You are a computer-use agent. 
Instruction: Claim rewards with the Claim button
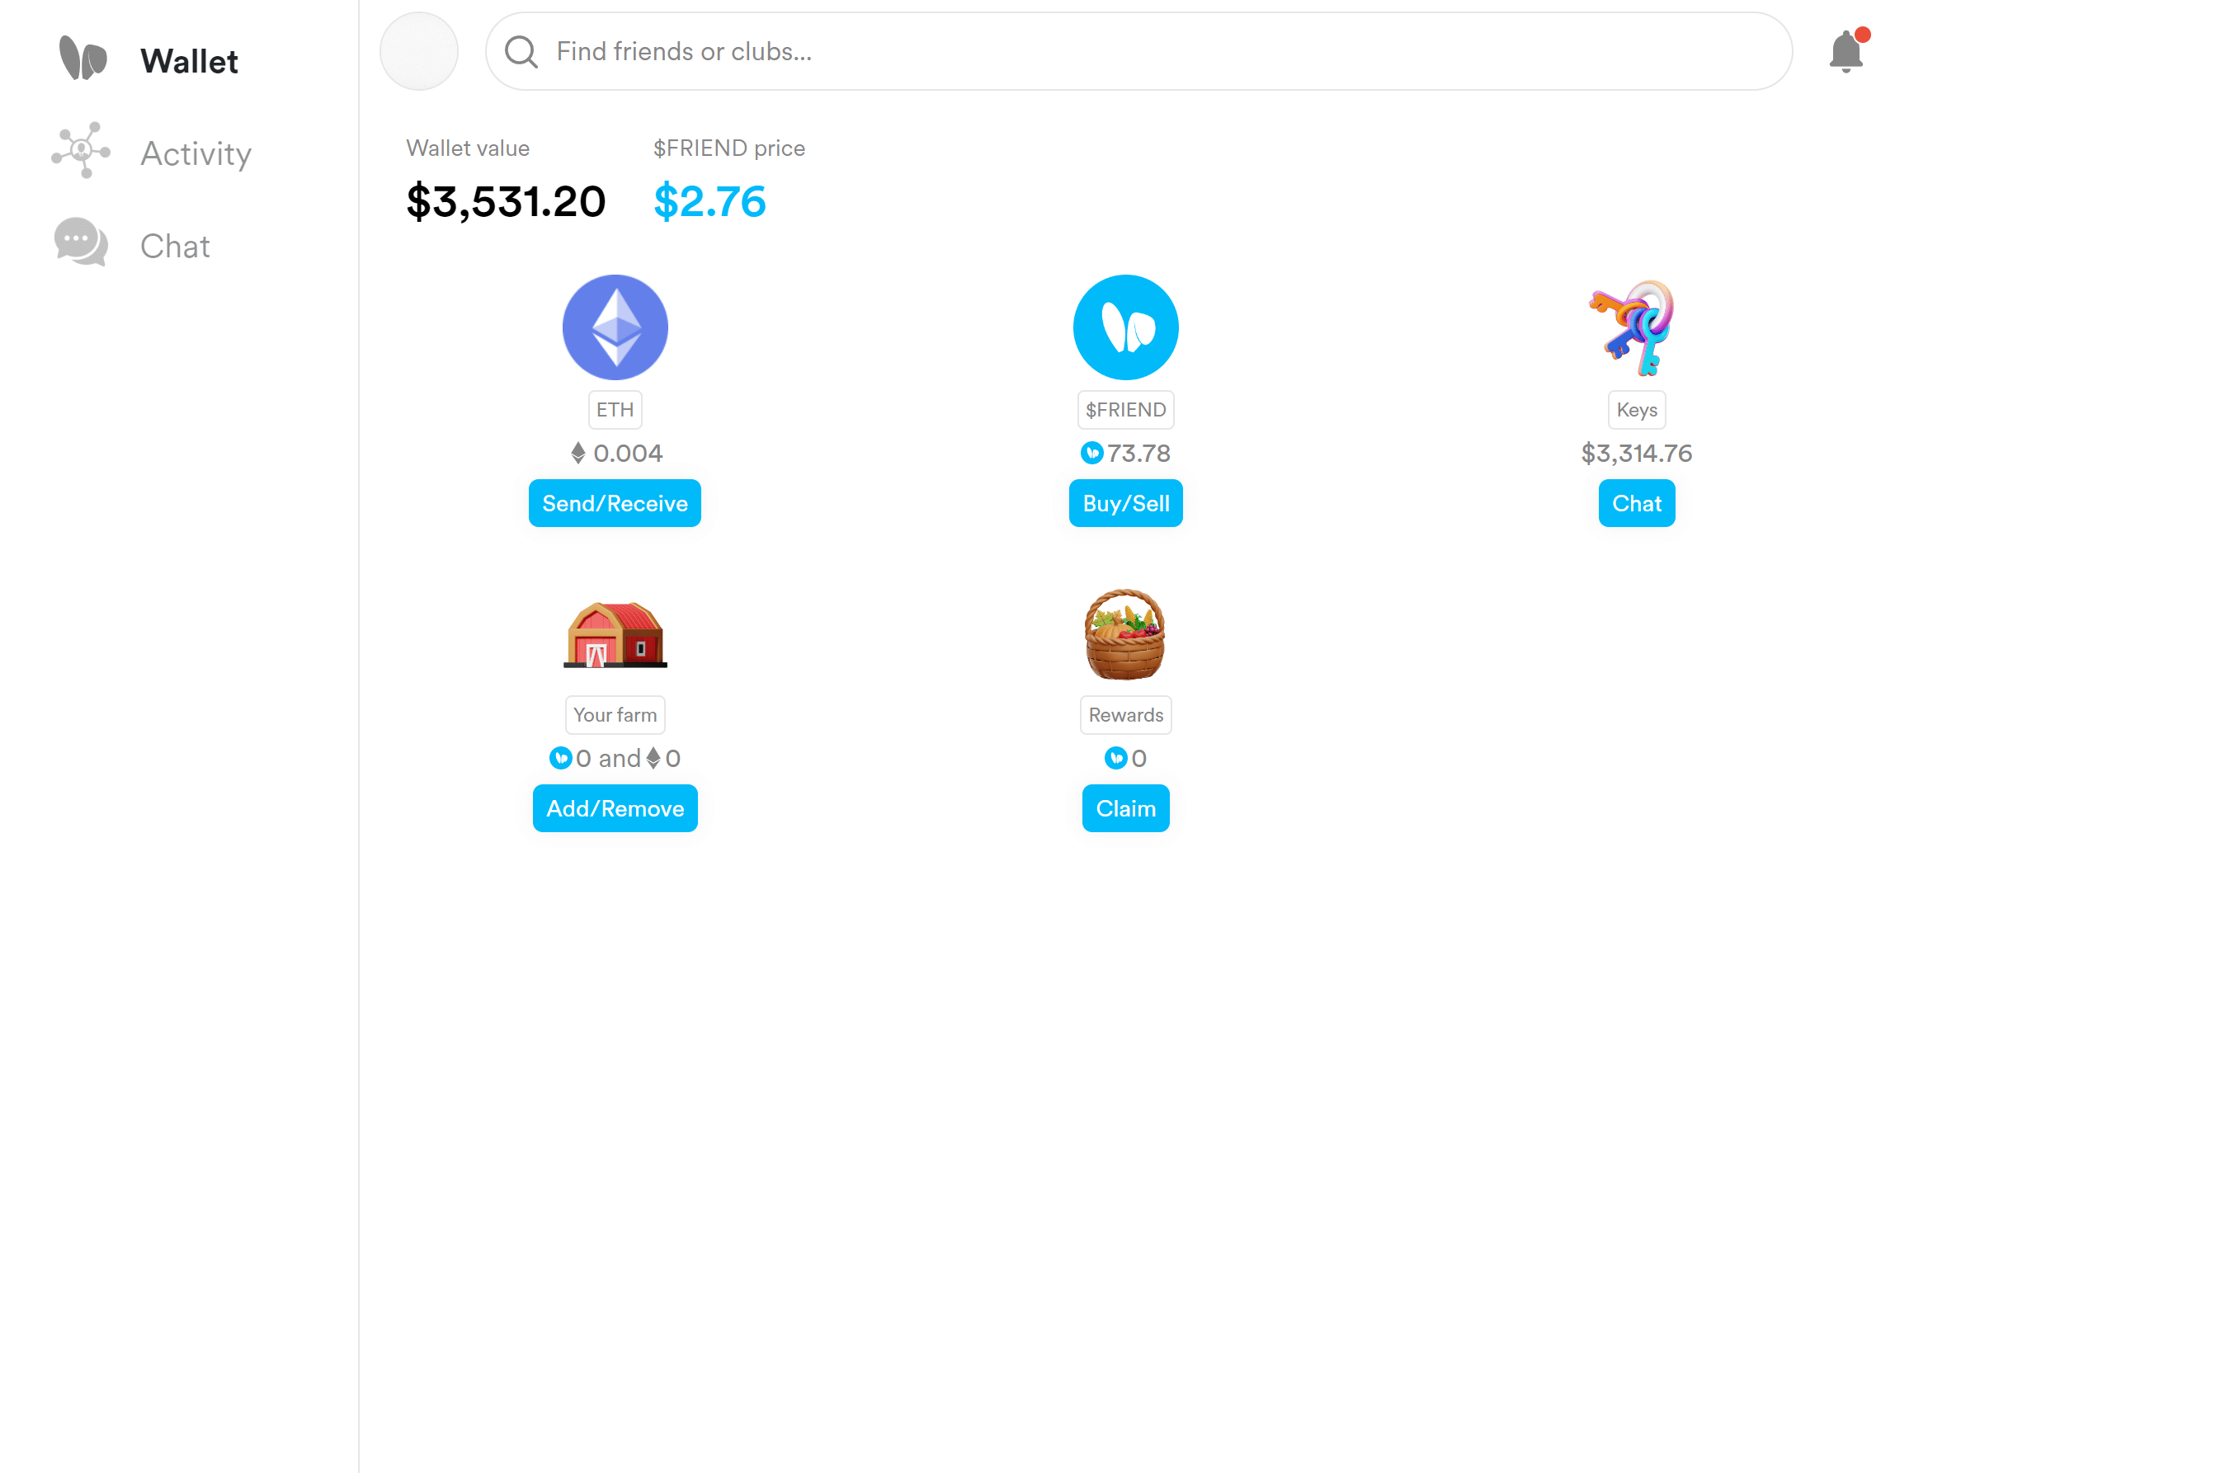(x=1124, y=808)
